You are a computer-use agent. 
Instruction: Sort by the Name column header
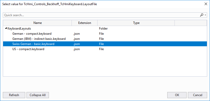pyautogui.click(x=37, y=23)
